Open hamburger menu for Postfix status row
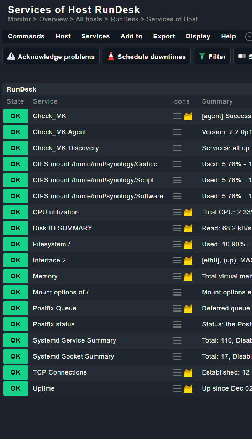 177,324
